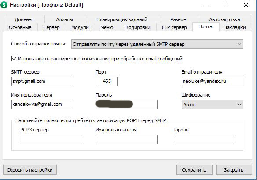257x180 pixels.
Task: Select the Модули tab
Action: coord(80,27)
